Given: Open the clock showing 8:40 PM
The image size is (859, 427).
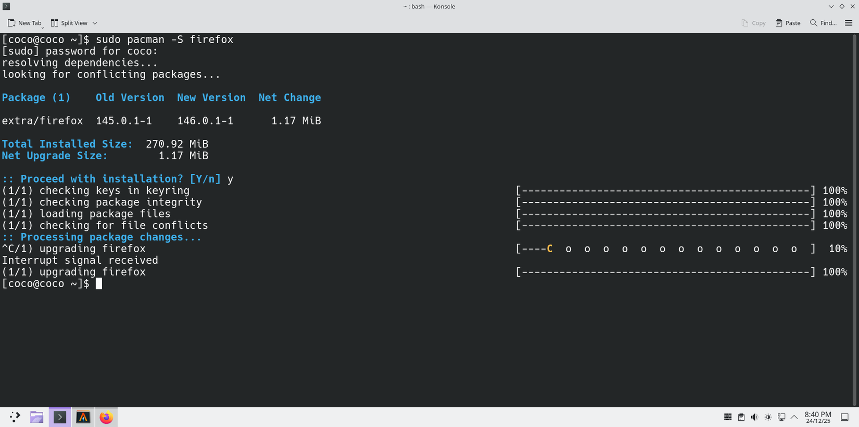Looking at the screenshot, I should click(818, 417).
